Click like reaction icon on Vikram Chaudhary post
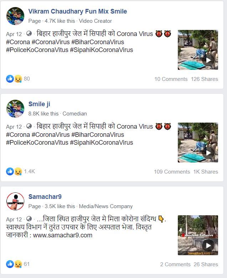The width and height of the screenshot is (227, 278). pos(10,79)
